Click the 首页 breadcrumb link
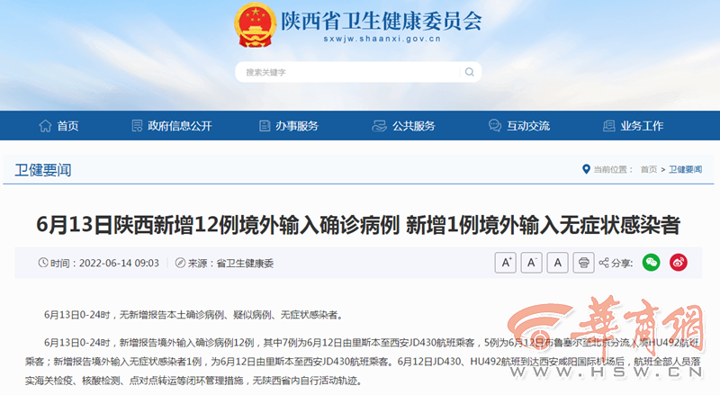Screen dimensions: 720x395 tap(649, 169)
